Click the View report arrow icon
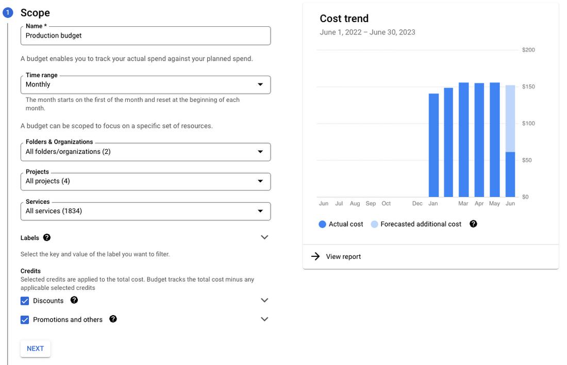567x365 pixels. tap(315, 256)
